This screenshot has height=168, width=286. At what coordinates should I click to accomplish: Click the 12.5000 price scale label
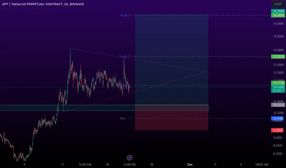279,73
